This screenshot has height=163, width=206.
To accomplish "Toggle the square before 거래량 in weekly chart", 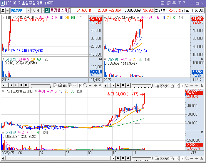I will pos(105,59).
